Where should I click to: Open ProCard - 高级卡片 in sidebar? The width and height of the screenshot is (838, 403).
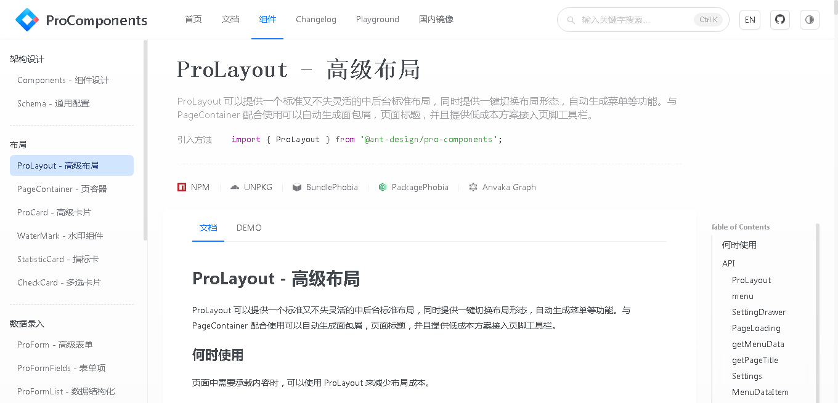tap(54, 212)
